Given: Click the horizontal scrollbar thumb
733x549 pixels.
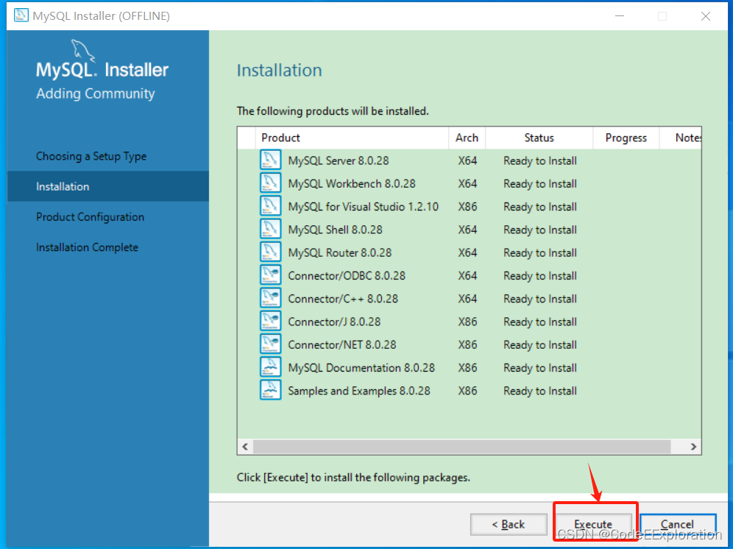Looking at the screenshot, I should click(462, 447).
